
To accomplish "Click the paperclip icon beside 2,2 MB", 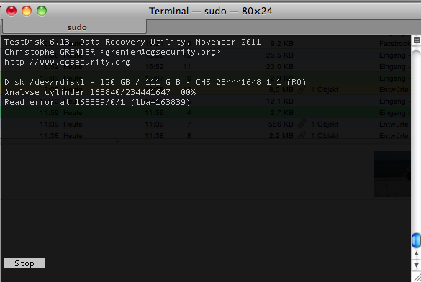I will pyautogui.click(x=302, y=135).
